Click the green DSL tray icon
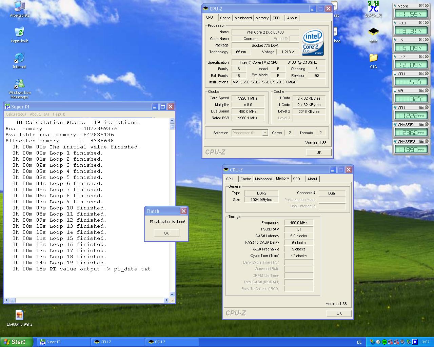The width and height of the screenshot is (434, 347). tap(384, 342)
